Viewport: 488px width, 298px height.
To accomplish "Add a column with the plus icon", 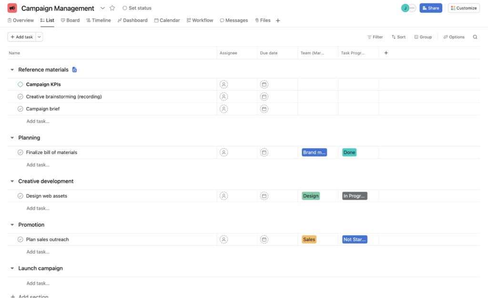I will tap(386, 53).
